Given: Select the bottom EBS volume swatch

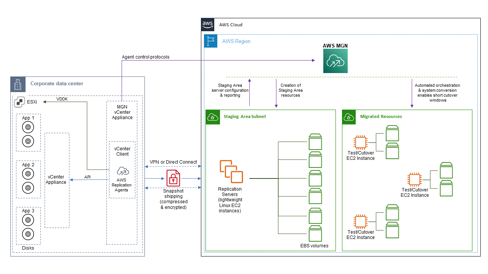Looking at the screenshot, I should pyautogui.click(x=315, y=234).
